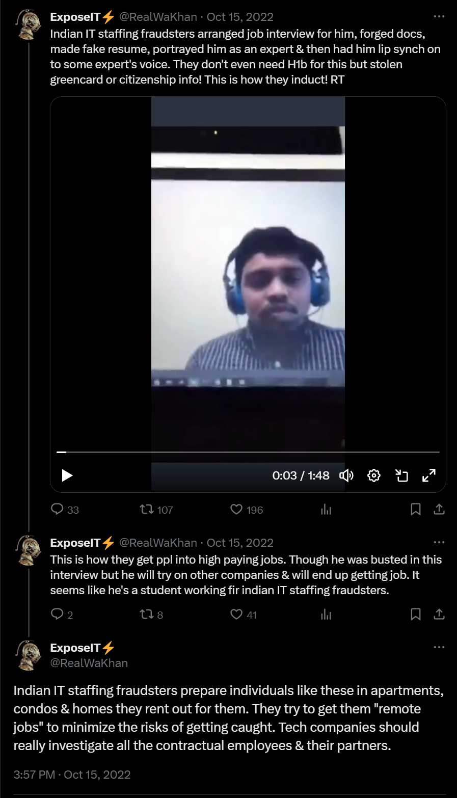The image size is (457, 798).
Task: Open the 3:57 PM Oct 15, 2022 timestamp
Action: (x=72, y=775)
